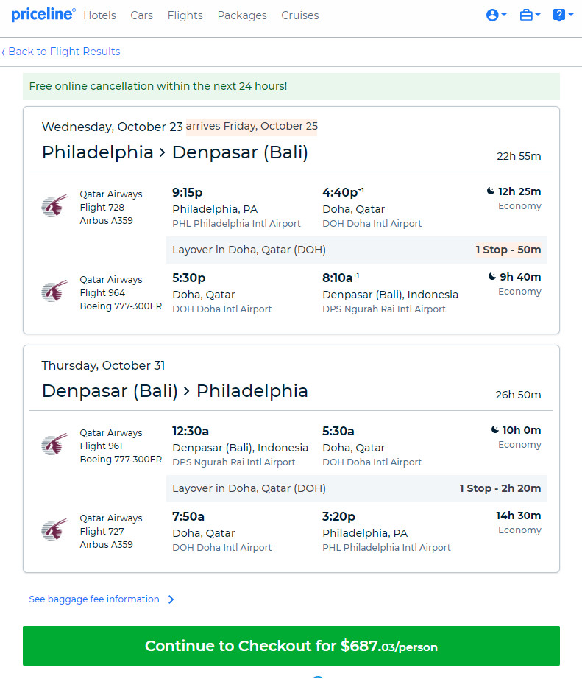Expand the trips briefcase dropdown arrow
Viewport: 582px width, 679px height.
click(538, 15)
